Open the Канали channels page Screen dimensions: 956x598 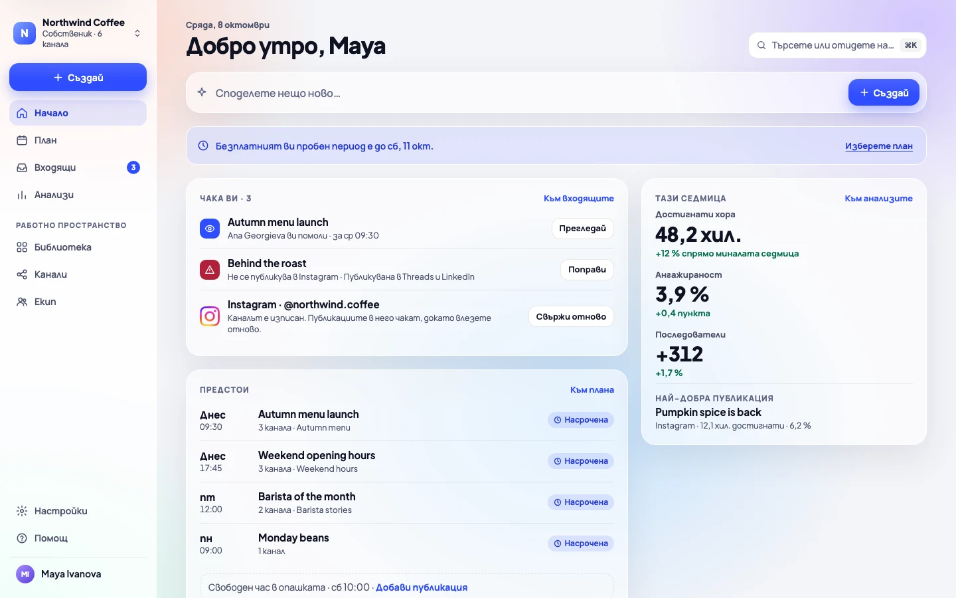tap(78, 274)
